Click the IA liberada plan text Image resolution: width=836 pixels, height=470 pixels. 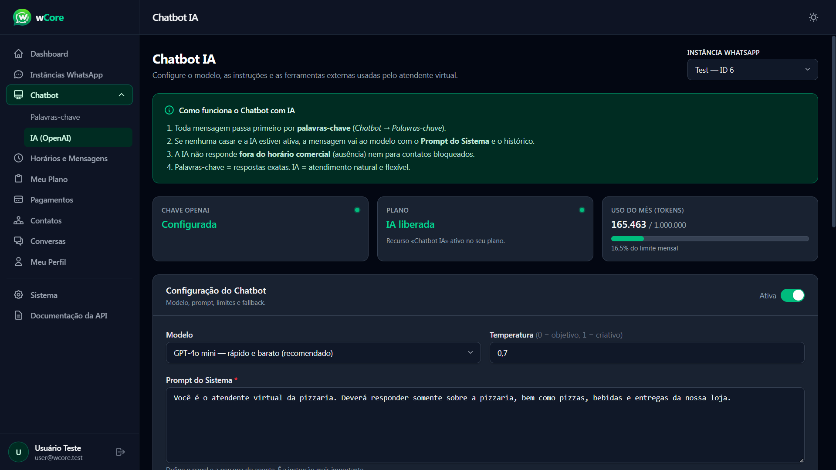(410, 224)
